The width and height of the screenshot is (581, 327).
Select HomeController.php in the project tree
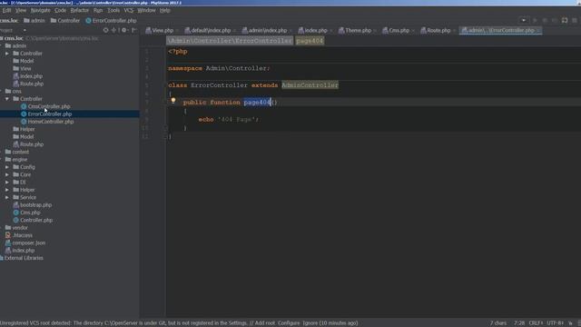(51, 122)
